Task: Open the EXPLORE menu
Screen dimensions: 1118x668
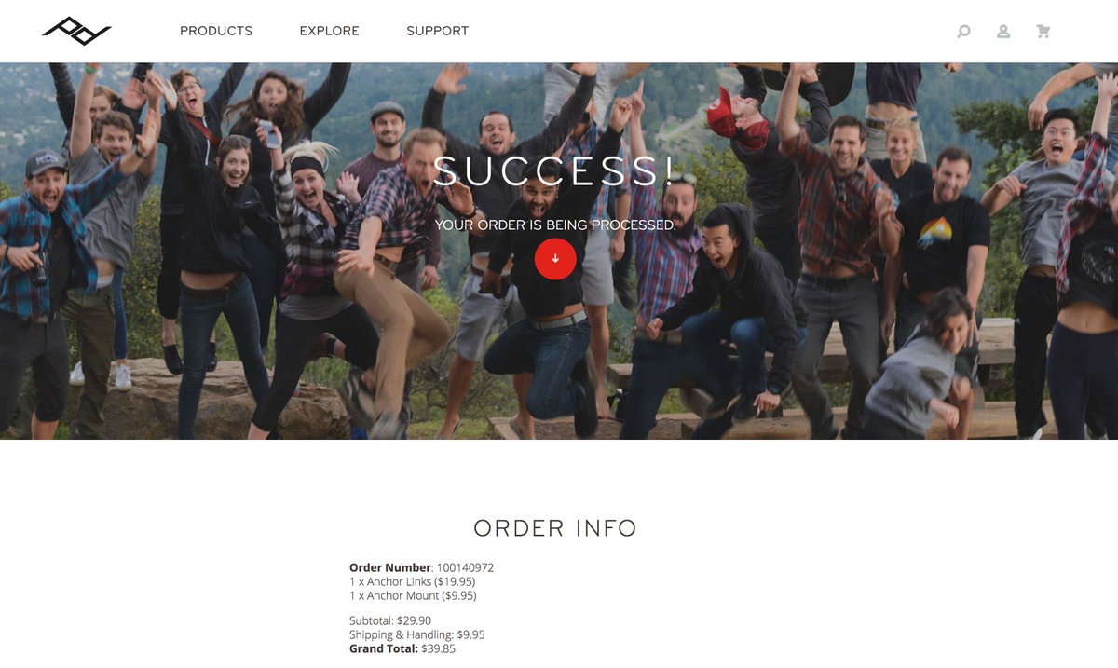Action: click(x=329, y=31)
